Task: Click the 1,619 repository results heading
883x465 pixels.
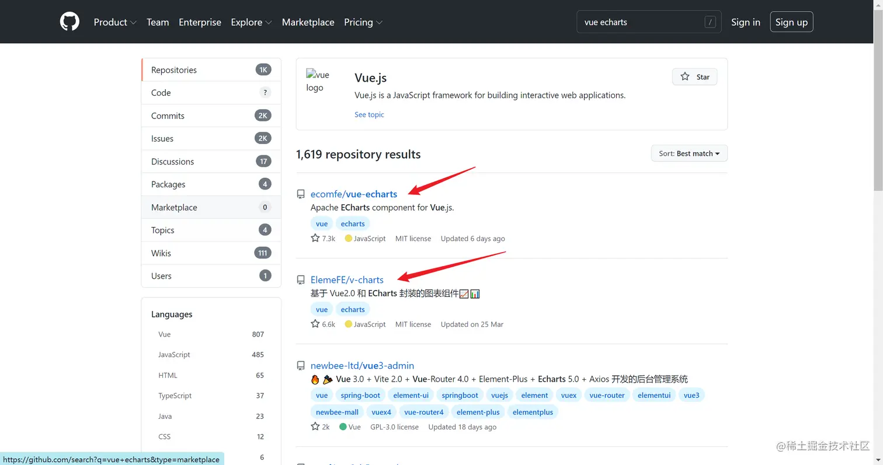Action: click(359, 155)
